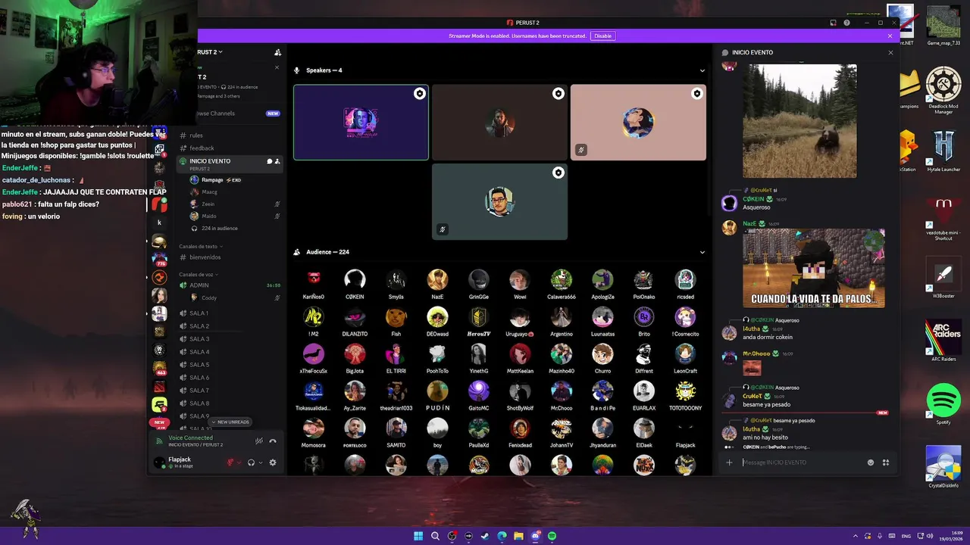Dismiss the streamer mode banner
Viewport: 970px width, 545px height.
point(890,36)
